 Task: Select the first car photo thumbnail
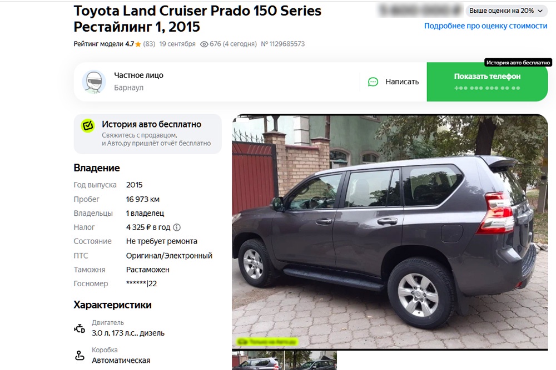click(258, 361)
